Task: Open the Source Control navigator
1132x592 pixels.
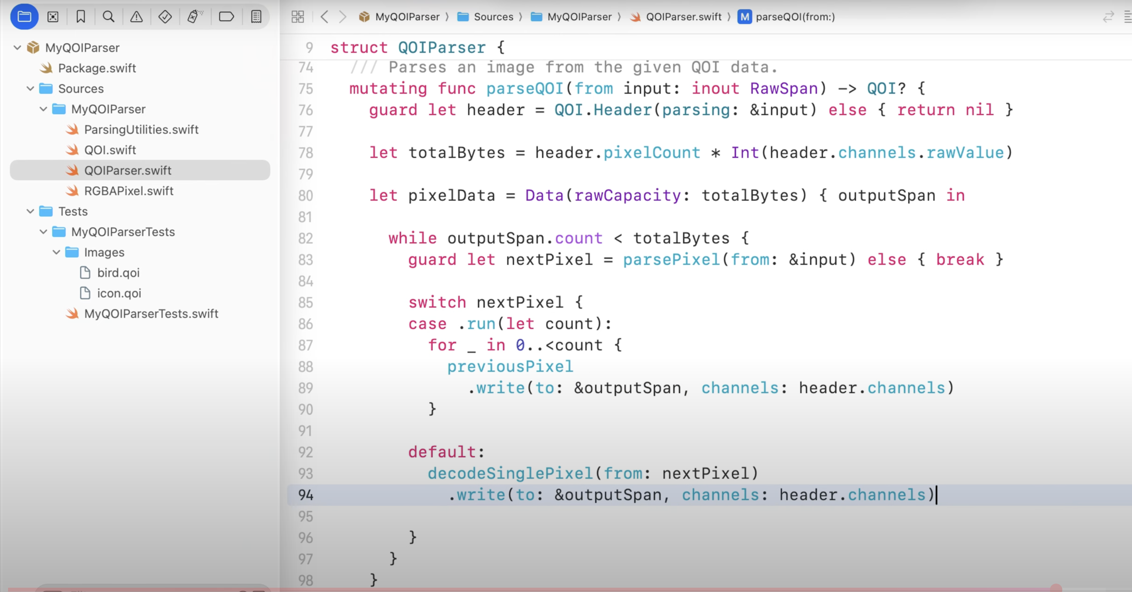Action: click(x=53, y=17)
